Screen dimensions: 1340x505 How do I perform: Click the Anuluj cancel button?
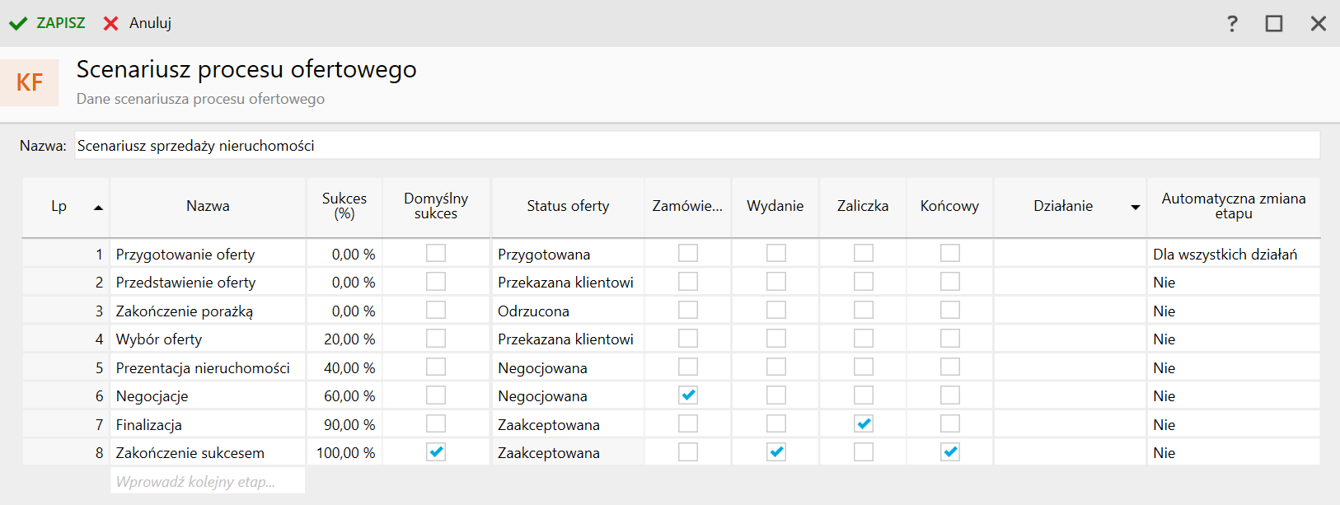(150, 23)
